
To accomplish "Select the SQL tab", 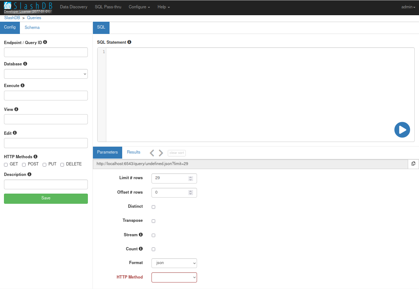I will 101,27.
